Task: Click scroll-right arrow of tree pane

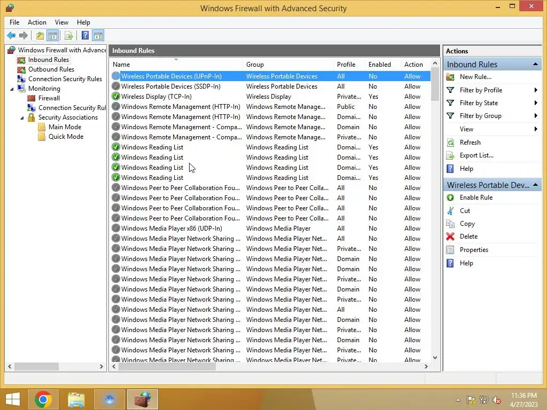Action: [x=101, y=366]
